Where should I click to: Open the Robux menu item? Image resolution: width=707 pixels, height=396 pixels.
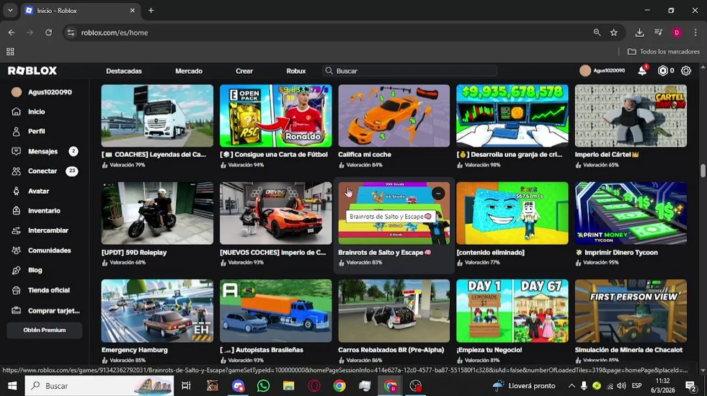point(296,71)
